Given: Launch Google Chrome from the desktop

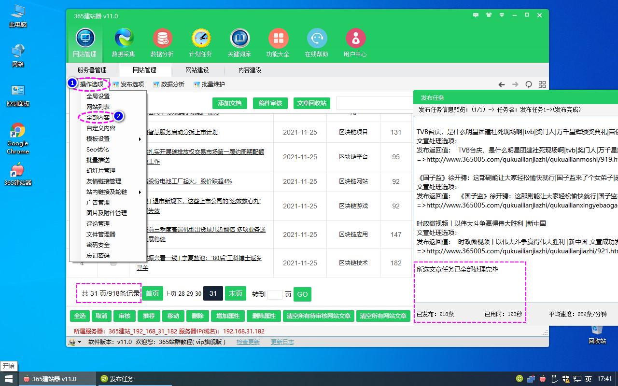Looking at the screenshot, I should pyautogui.click(x=18, y=139).
